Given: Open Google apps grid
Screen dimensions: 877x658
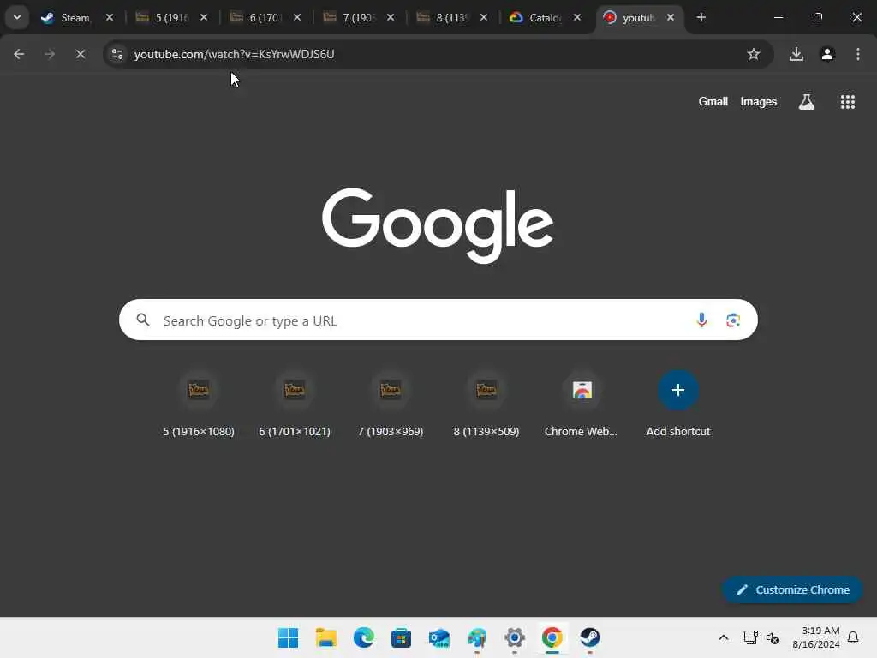Looking at the screenshot, I should coord(847,102).
